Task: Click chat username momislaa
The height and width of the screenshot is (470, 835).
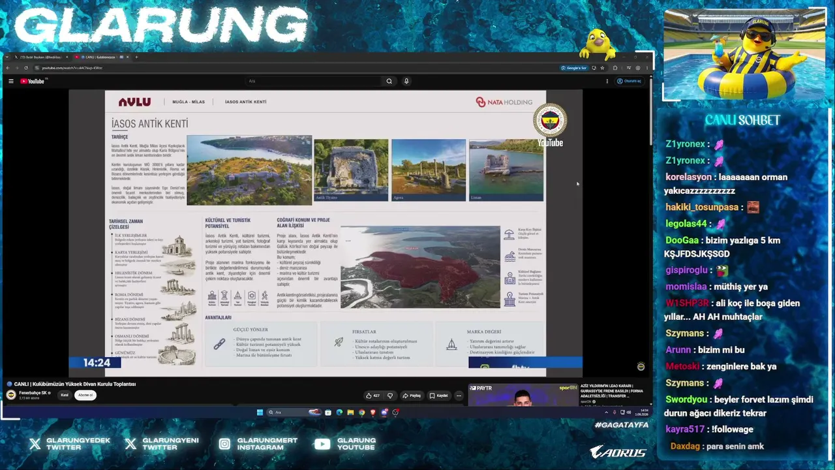Action: [x=686, y=287]
